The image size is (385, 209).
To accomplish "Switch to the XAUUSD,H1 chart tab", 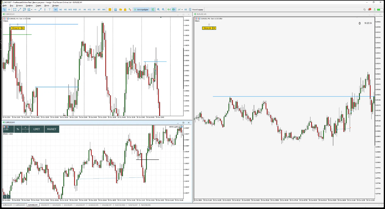I will (x=81, y=205).
